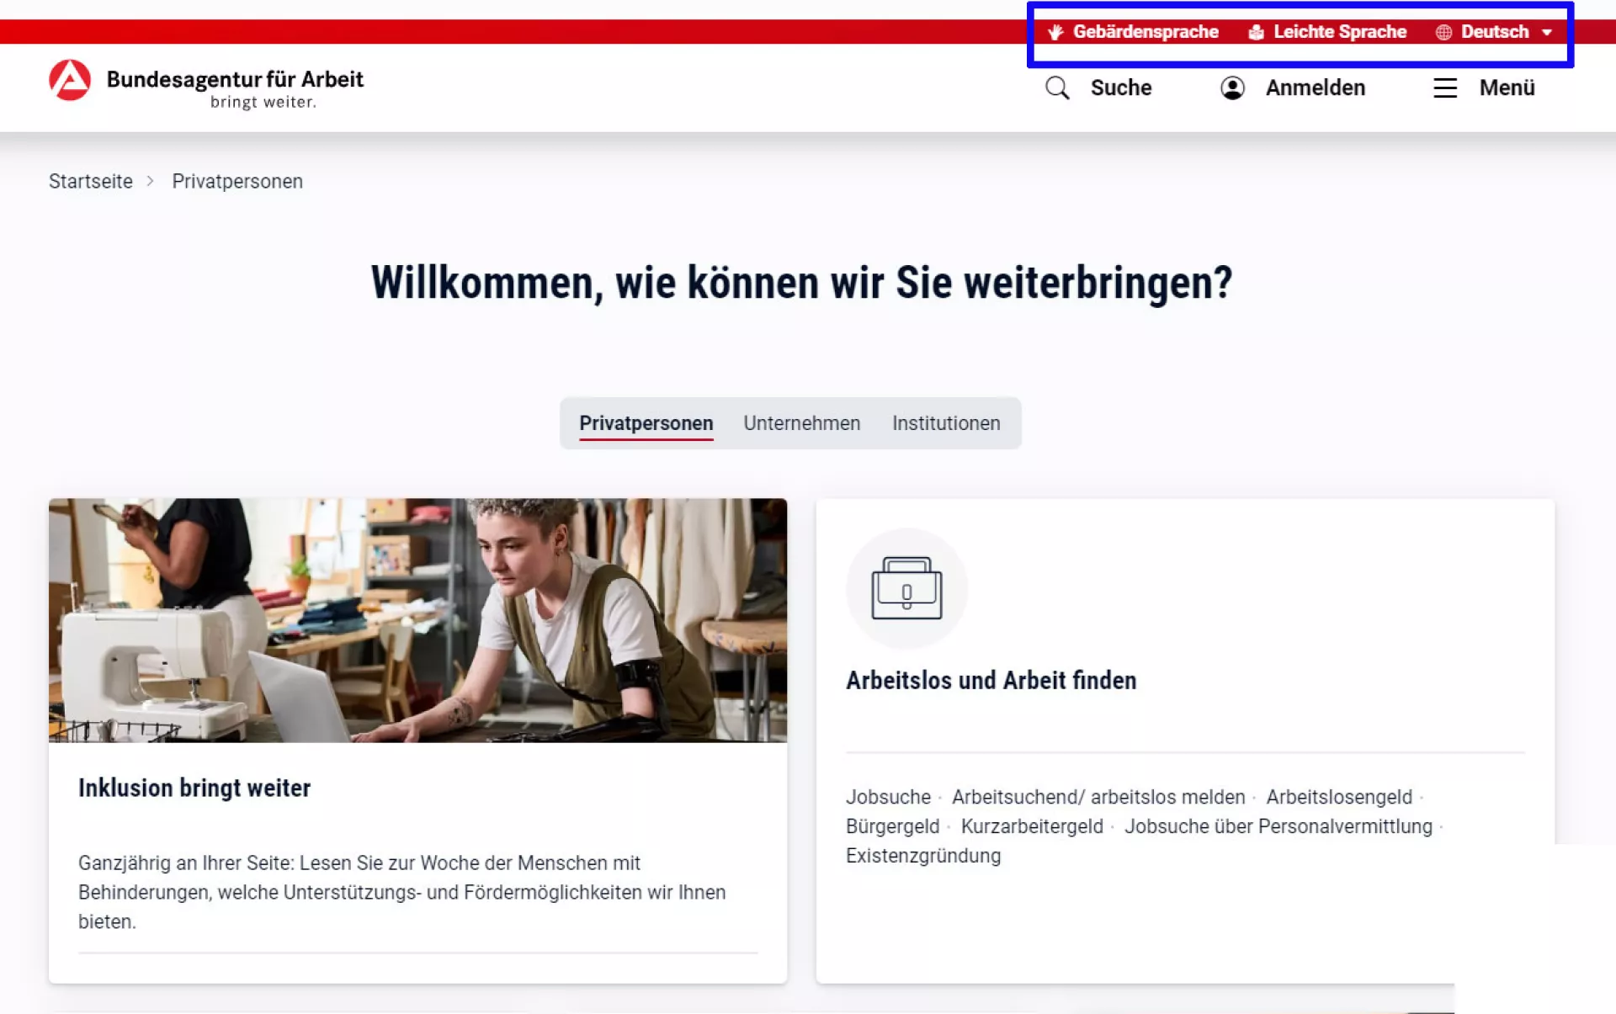The width and height of the screenshot is (1616, 1014).
Task: Click the Leichte Sprache icon
Action: pos(1255,31)
